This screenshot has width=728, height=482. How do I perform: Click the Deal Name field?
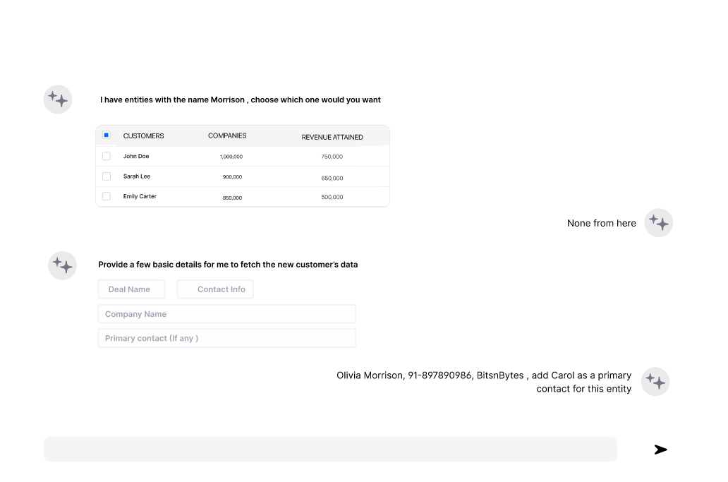point(131,289)
